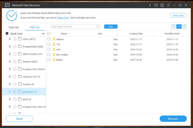Screen dimensions: 193x128
Task: Check the satnam folder checkbox
Action: coord(49,39)
